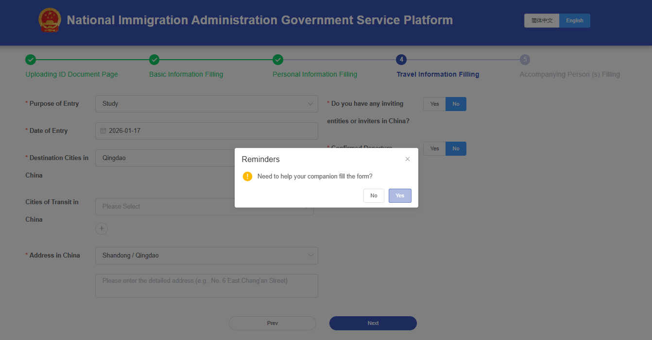Open the Purpose of Entry dropdown
Screen dimensions: 652x340
206,104
